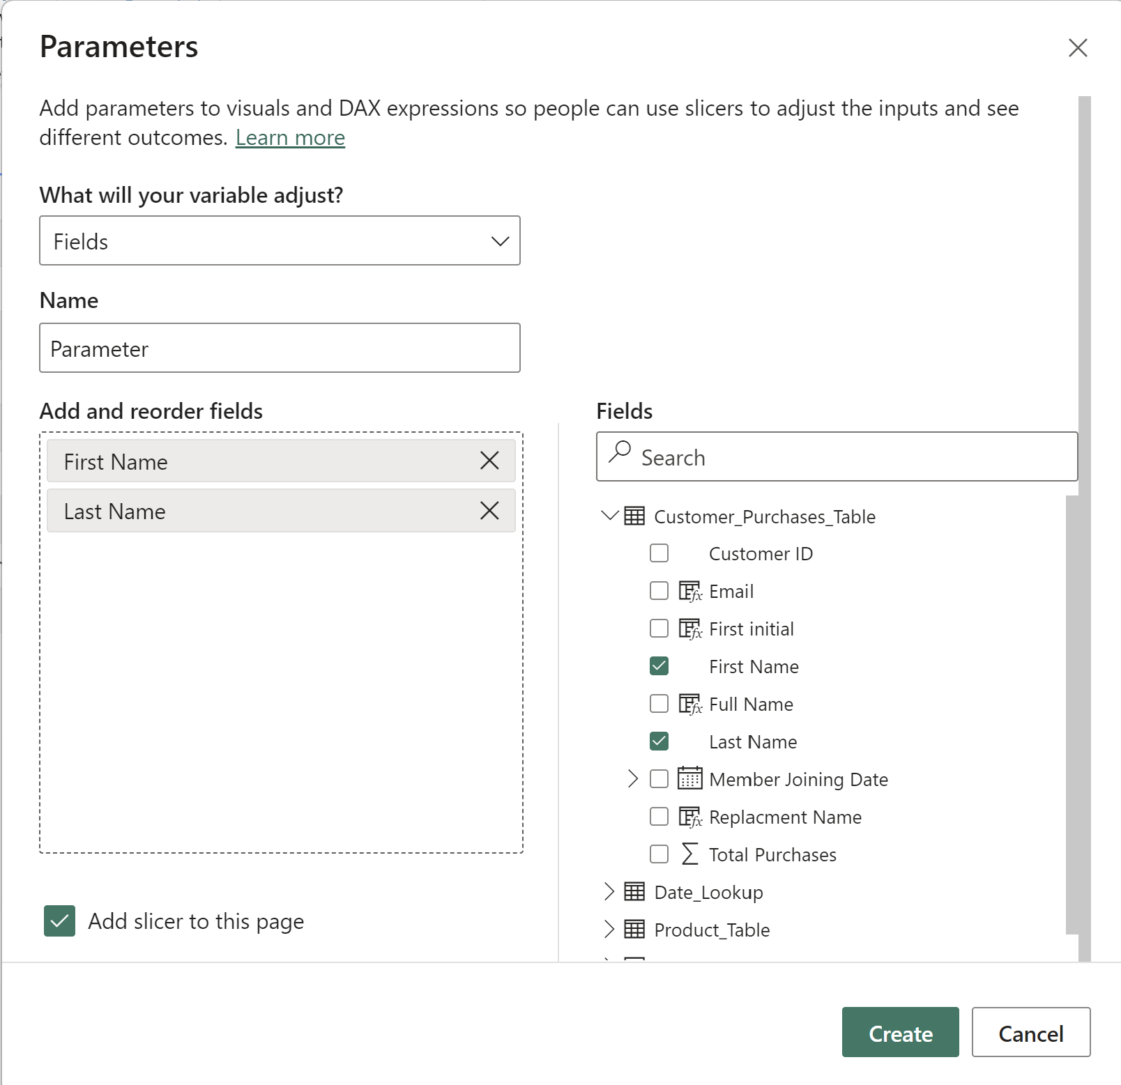
Task: Click the Full Name calculated column icon
Action: tap(689, 705)
